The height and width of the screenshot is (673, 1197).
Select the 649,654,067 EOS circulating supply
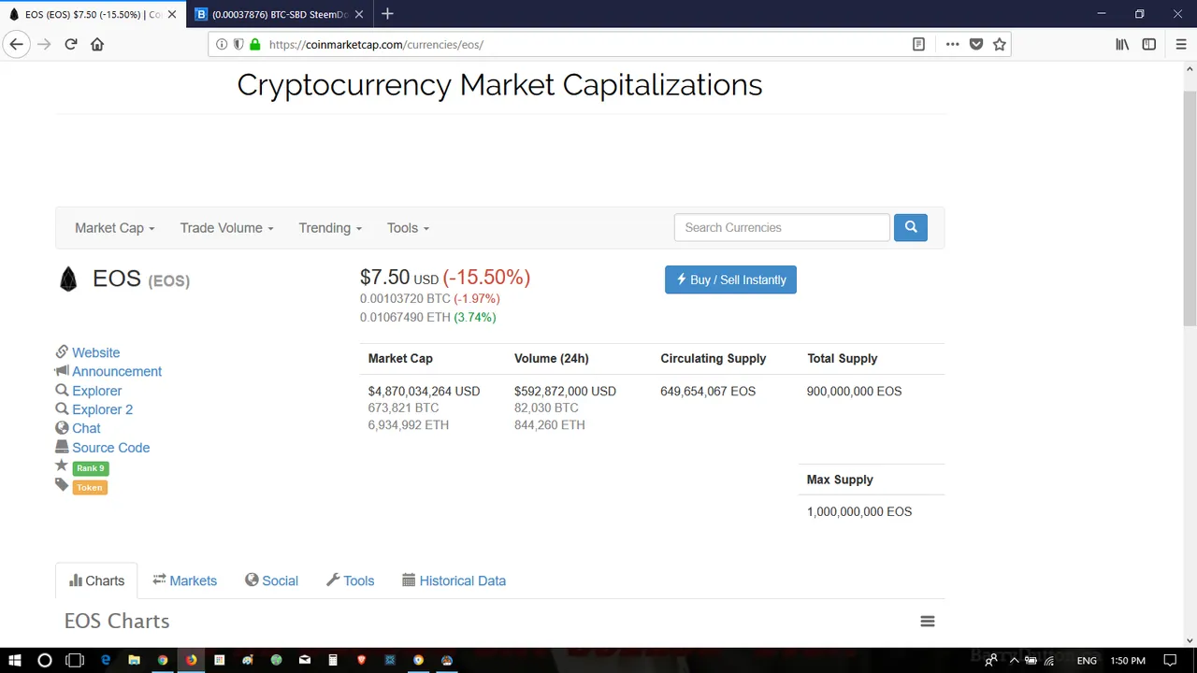(x=708, y=391)
